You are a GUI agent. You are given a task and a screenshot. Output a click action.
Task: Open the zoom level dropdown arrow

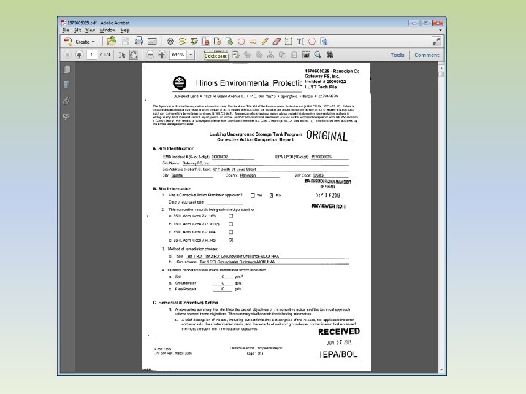click(x=191, y=54)
